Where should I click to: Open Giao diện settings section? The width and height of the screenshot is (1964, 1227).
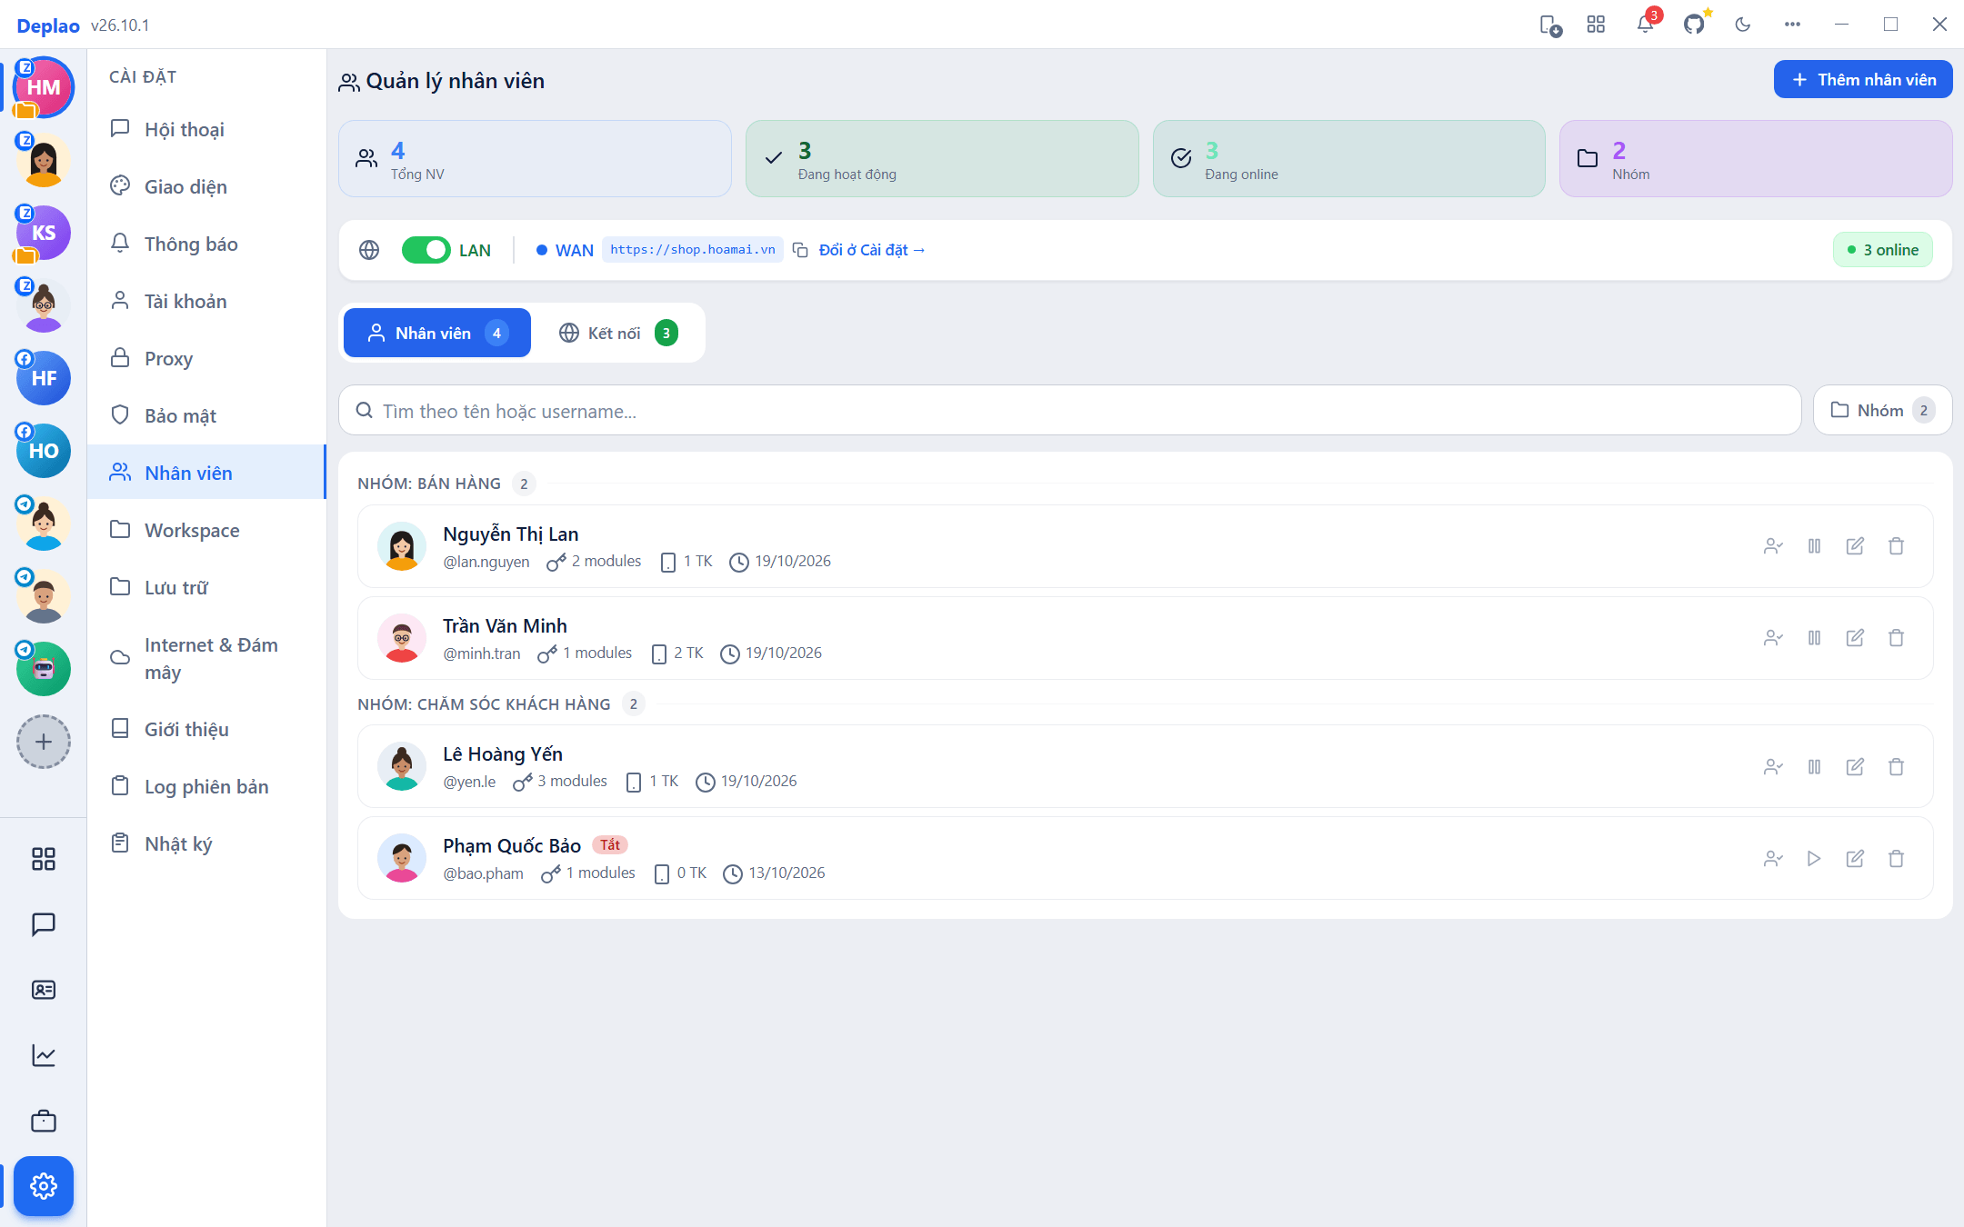click(x=206, y=186)
